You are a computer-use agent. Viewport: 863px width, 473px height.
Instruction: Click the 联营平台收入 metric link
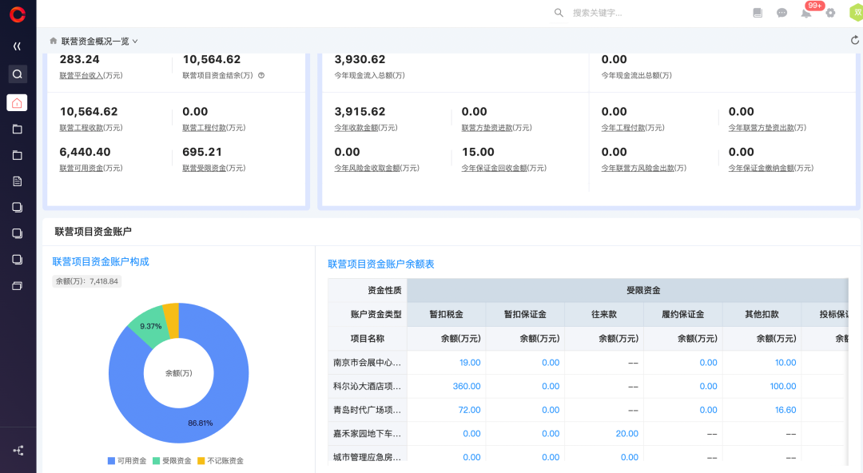[91, 76]
